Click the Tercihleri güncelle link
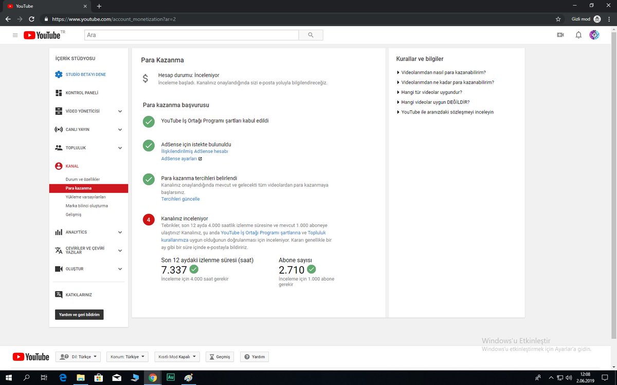This screenshot has width=617, height=385. point(180,199)
